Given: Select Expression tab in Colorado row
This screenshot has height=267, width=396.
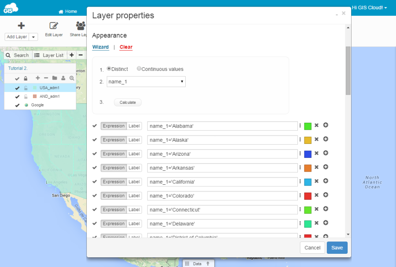Looking at the screenshot, I should tap(114, 196).
